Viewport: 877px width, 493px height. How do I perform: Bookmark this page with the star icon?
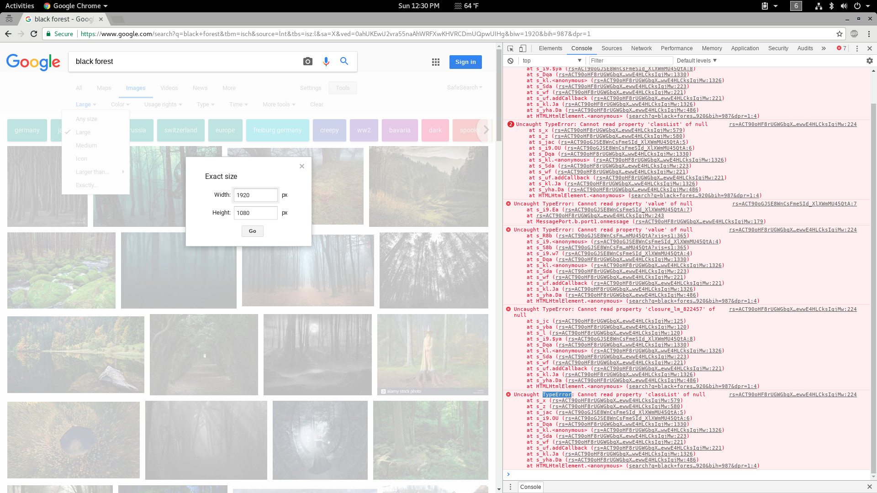[x=840, y=34]
